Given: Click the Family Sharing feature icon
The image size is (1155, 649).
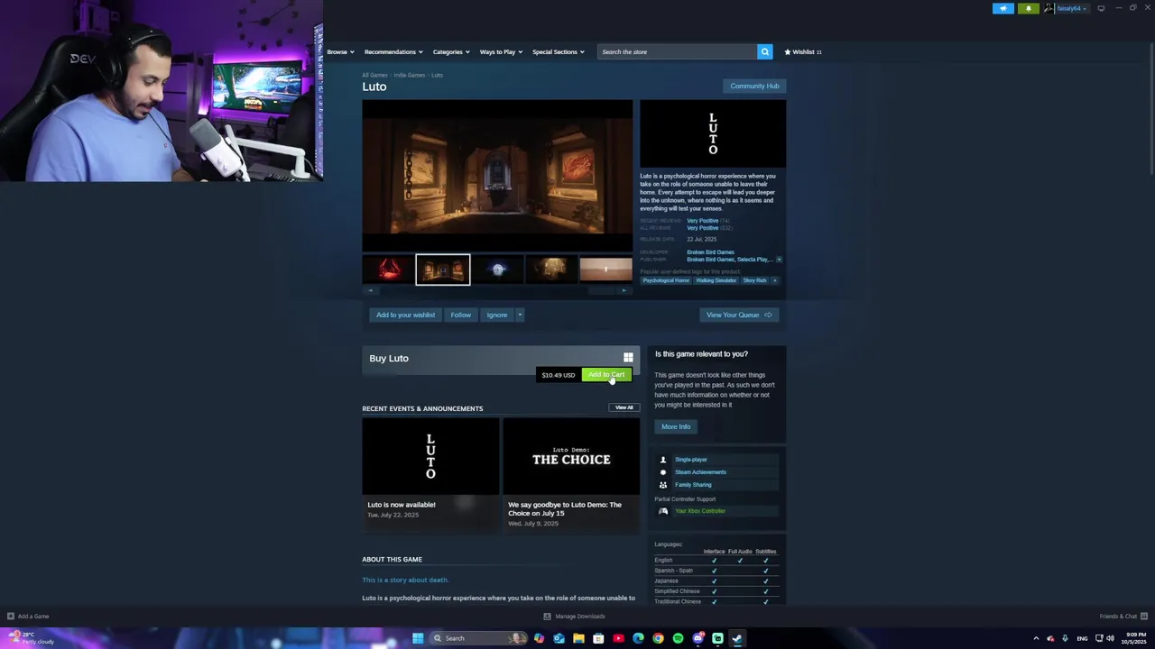Looking at the screenshot, I should [663, 485].
